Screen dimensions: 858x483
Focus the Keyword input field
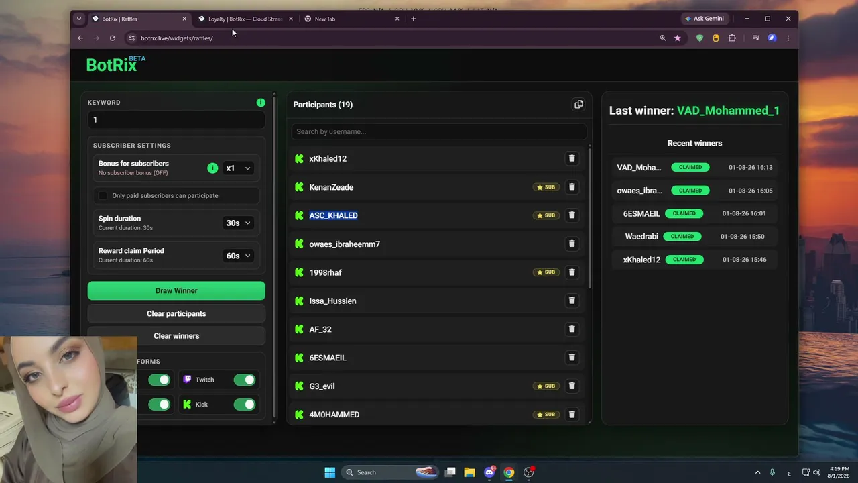tap(176, 119)
